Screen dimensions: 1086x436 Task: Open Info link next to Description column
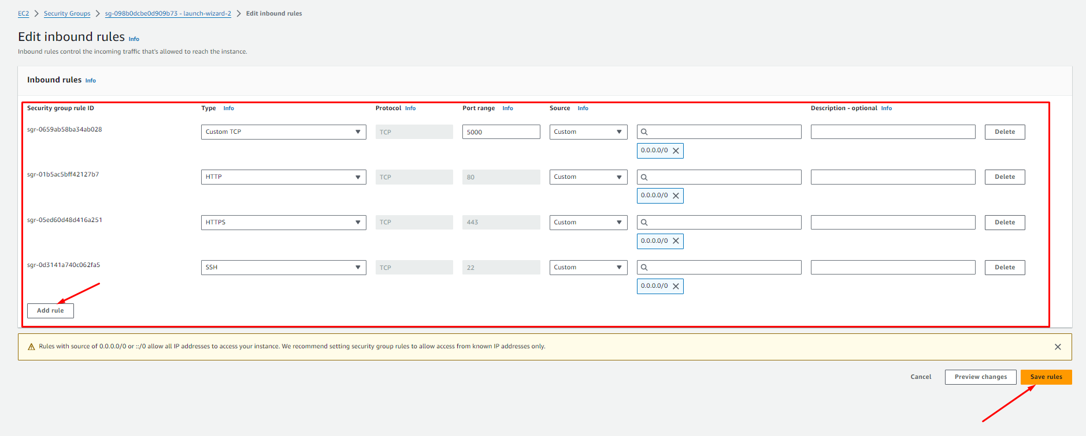point(887,108)
